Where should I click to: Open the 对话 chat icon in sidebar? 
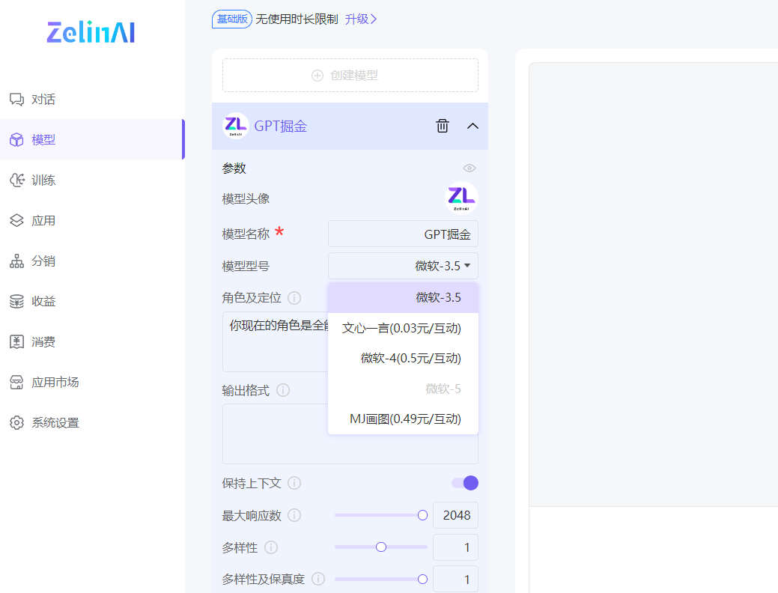(x=17, y=100)
